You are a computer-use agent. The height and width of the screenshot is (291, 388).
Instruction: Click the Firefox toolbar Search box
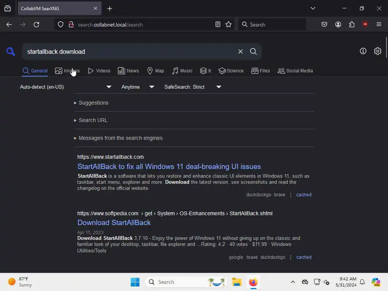(272, 25)
